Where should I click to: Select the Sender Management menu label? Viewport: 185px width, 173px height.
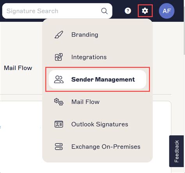(103, 79)
